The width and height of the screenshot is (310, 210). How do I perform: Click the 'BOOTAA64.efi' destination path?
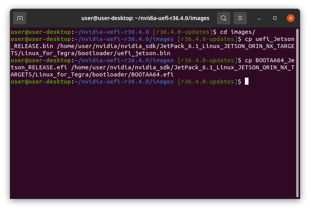(152, 75)
